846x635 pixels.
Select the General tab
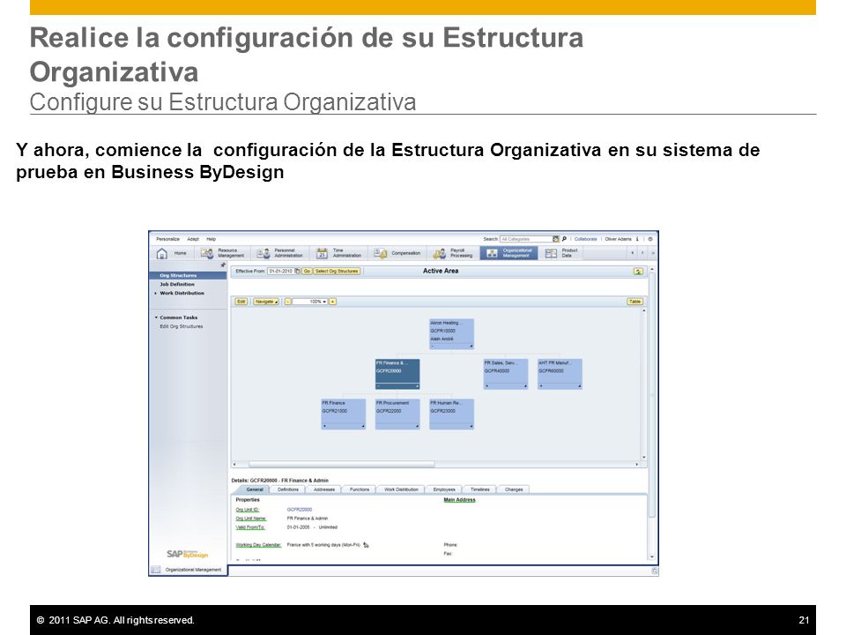pyautogui.click(x=255, y=489)
